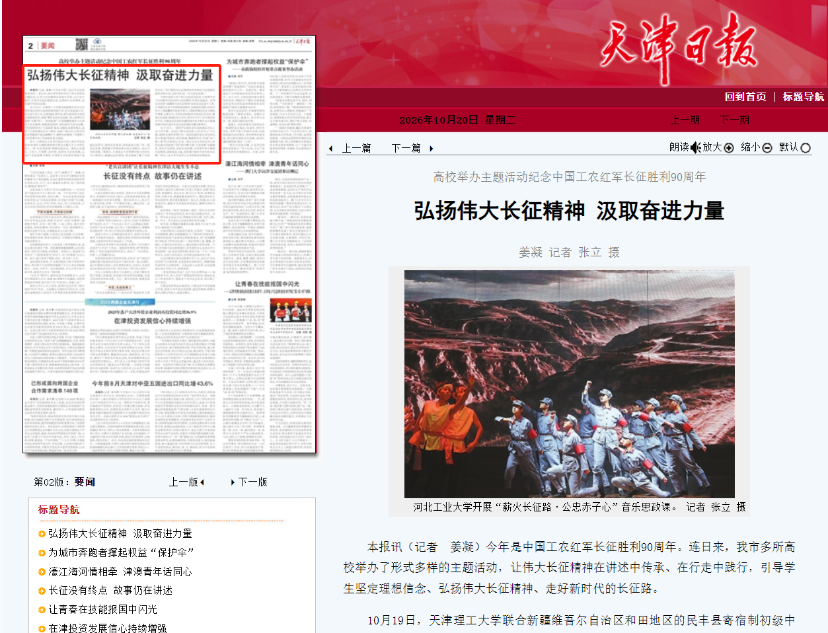The height and width of the screenshot is (633, 828).
Task: Click the 上一篇 left arrow icon
Action: pyautogui.click(x=330, y=149)
